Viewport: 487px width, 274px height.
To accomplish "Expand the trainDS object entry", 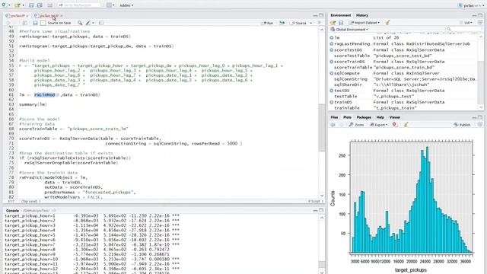I will coord(332,102).
